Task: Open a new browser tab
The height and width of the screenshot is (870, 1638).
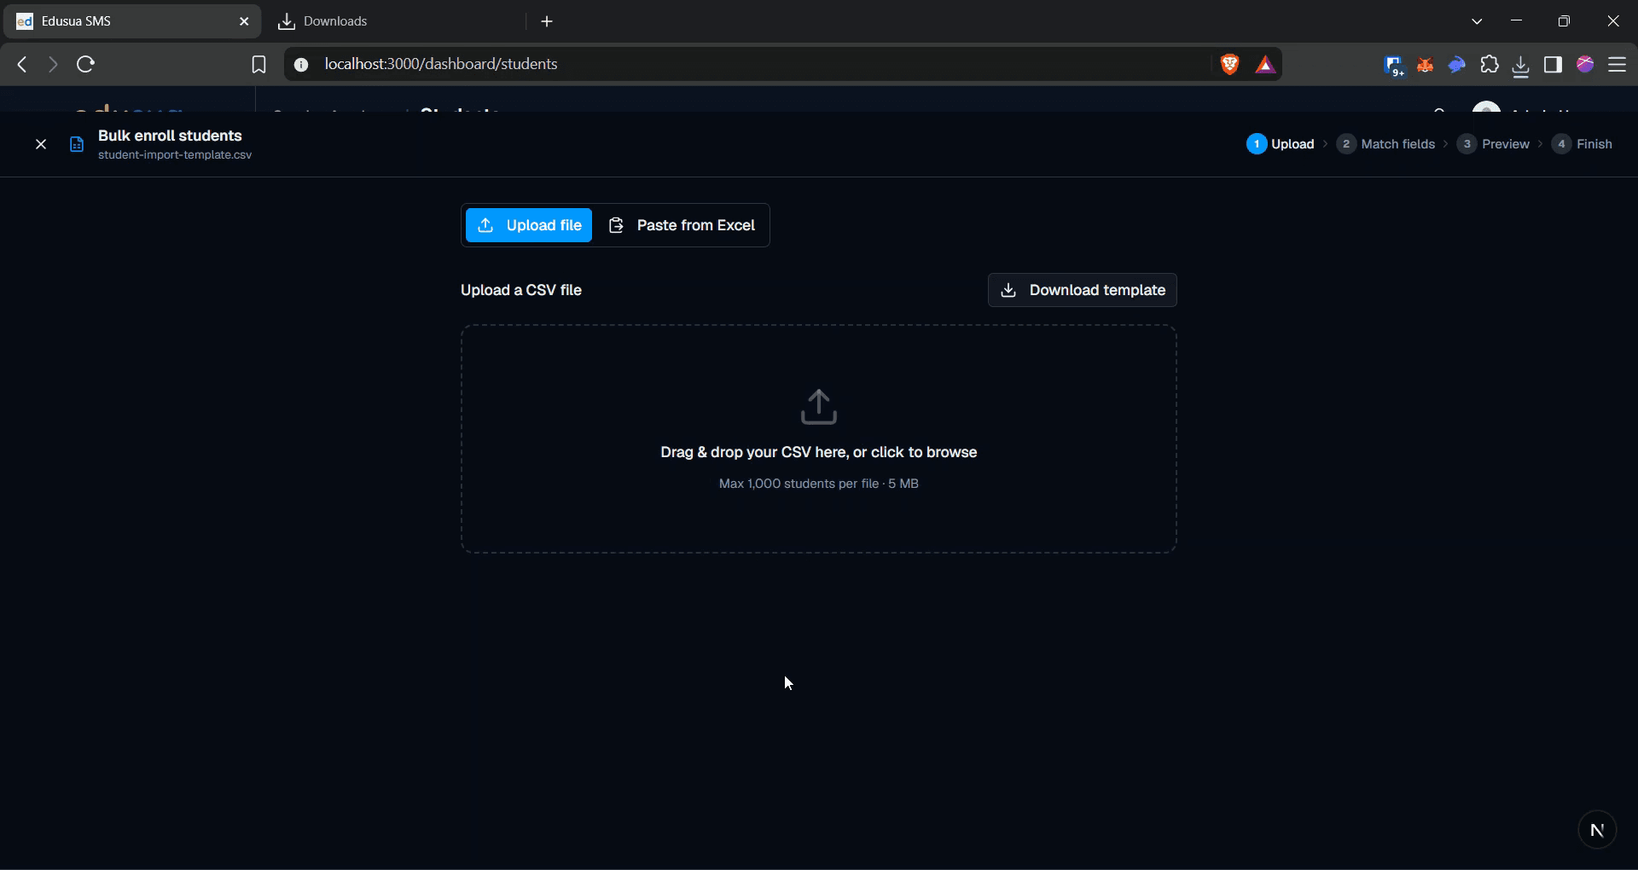Action: pos(547,21)
